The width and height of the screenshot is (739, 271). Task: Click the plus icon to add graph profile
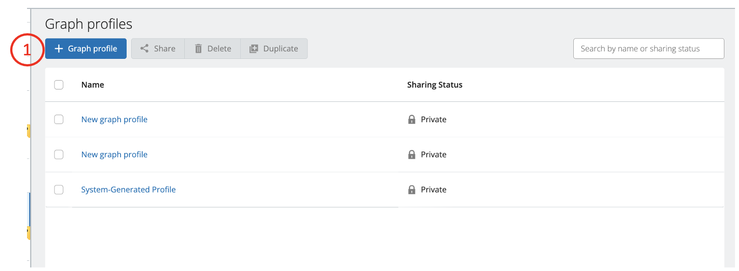point(59,49)
